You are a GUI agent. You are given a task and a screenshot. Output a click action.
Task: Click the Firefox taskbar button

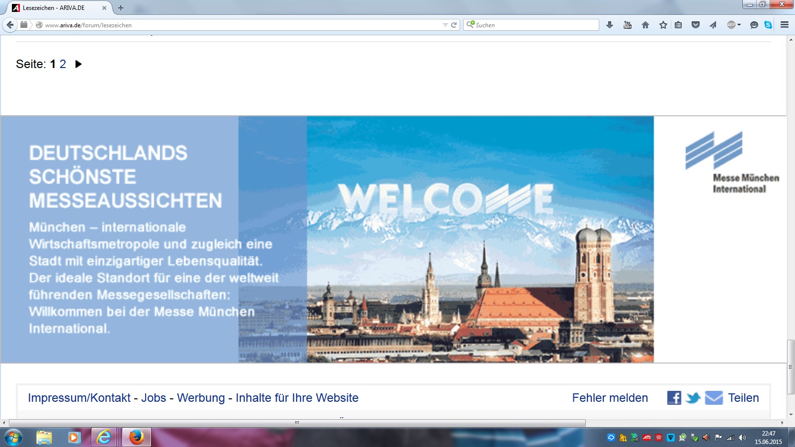(x=136, y=438)
